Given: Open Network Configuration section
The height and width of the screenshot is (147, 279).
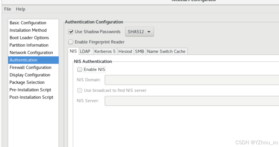Looking at the screenshot, I should tap(31, 53).
